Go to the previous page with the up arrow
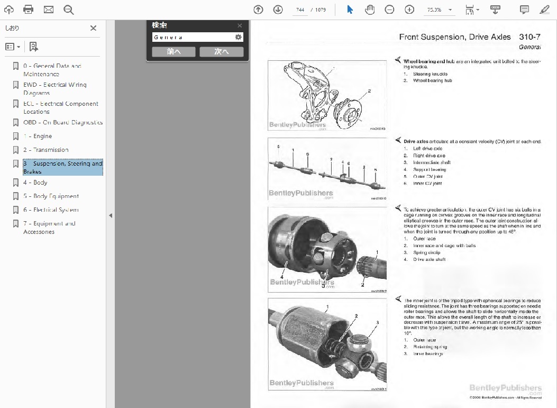 258,10
